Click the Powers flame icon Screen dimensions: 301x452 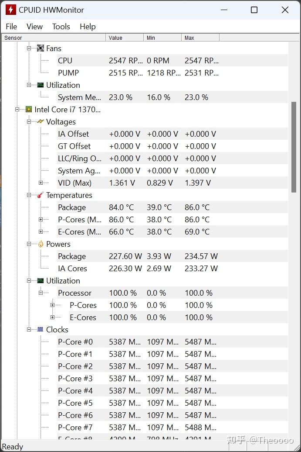[x=41, y=244]
